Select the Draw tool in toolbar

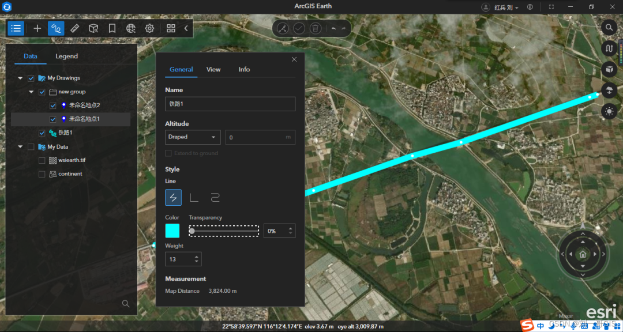pos(56,28)
